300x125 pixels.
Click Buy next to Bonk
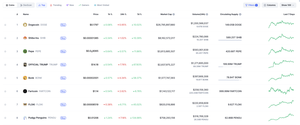point(63,78)
